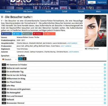Play episode 1 Wir kommen in Frieden icon
This screenshot has width=108, height=106.
[105, 65]
